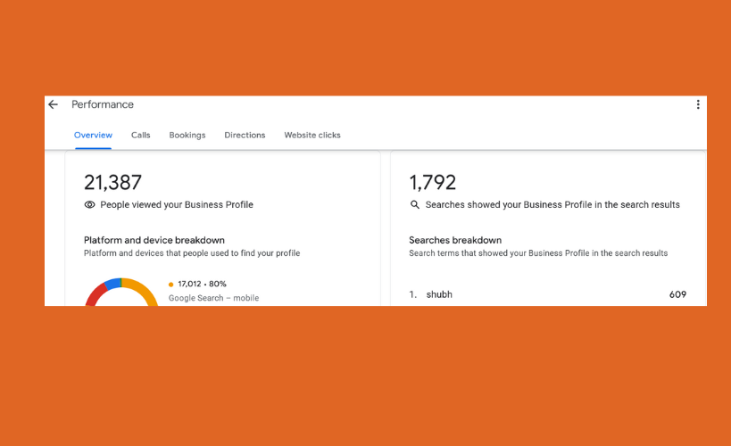Image resolution: width=731 pixels, height=446 pixels.
Task: Click the Google Search – mobile label
Action: tap(213, 298)
